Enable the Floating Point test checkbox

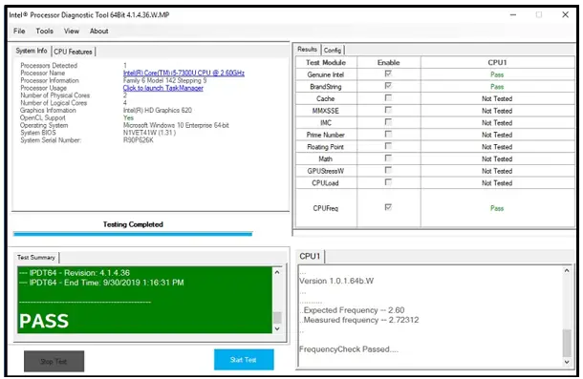point(388,146)
